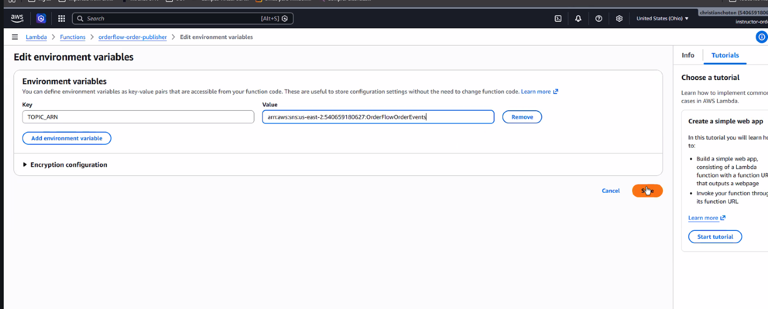The width and height of the screenshot is (768, 309).
Task: Click the search magnifier icon
Action: tap(80, 19)
